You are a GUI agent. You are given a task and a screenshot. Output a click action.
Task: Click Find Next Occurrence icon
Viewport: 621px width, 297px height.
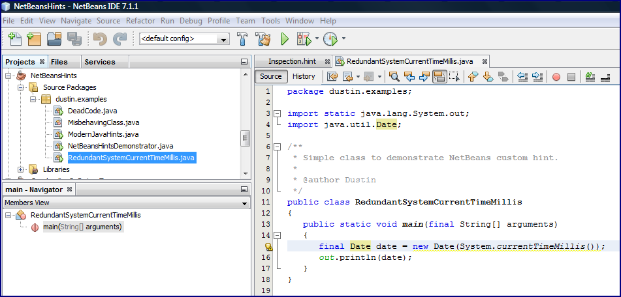coord(424,77)
